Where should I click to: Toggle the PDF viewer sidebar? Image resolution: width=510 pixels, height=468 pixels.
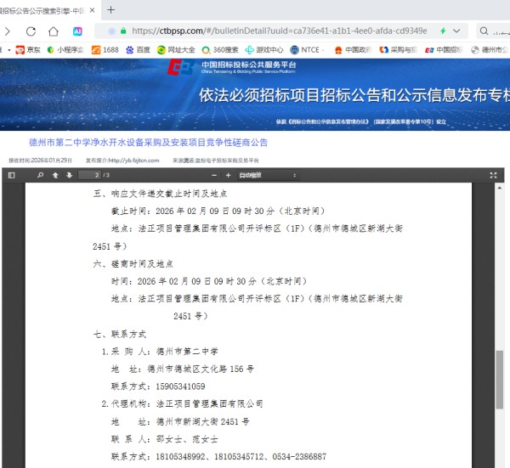[x=11, y=175]
